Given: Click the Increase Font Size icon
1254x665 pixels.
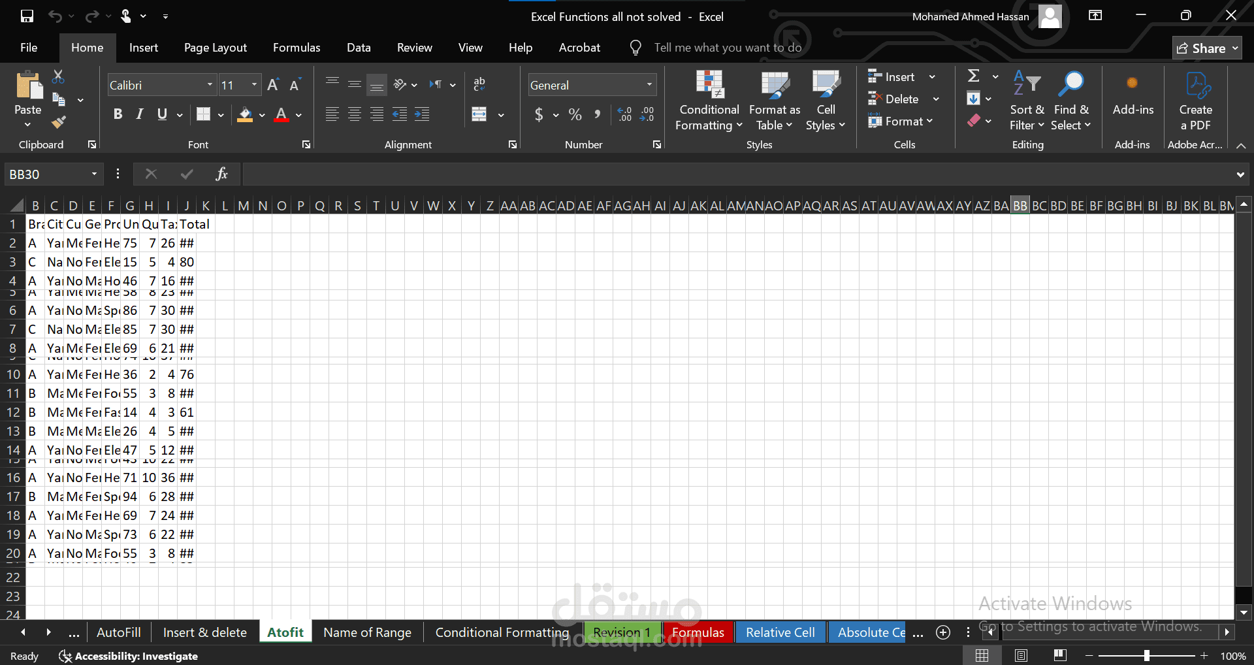Looking at the screenshot, I should (273, 85).
